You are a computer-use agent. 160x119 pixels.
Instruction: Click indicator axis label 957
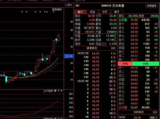[x=71, y=94]
